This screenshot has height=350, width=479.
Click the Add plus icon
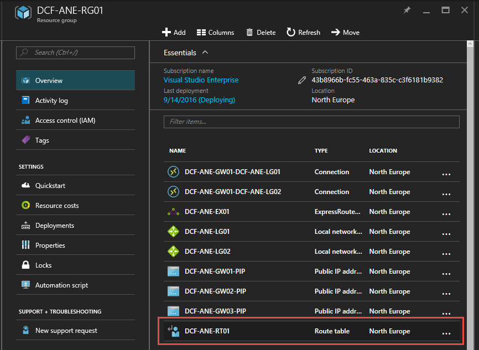coord(166,32)
